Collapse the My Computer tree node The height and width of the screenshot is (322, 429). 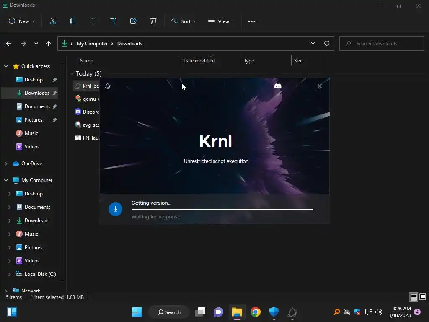pos(6,180)
